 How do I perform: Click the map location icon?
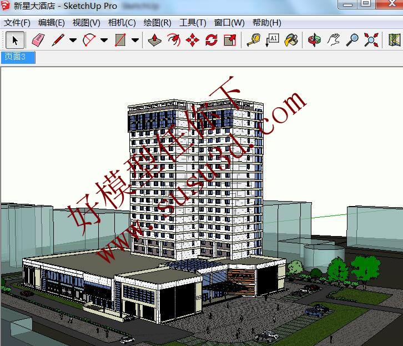point(394,40)
